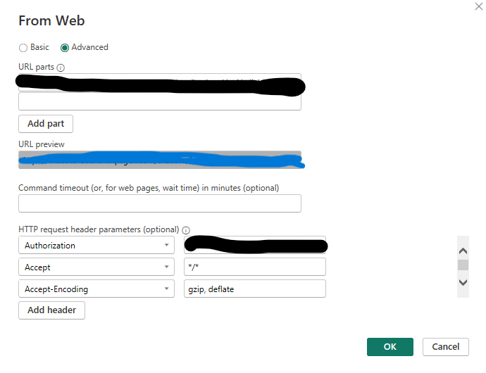Click the URL parts info icon
Viewport: 486px width, 373px height.
(61, 68)
